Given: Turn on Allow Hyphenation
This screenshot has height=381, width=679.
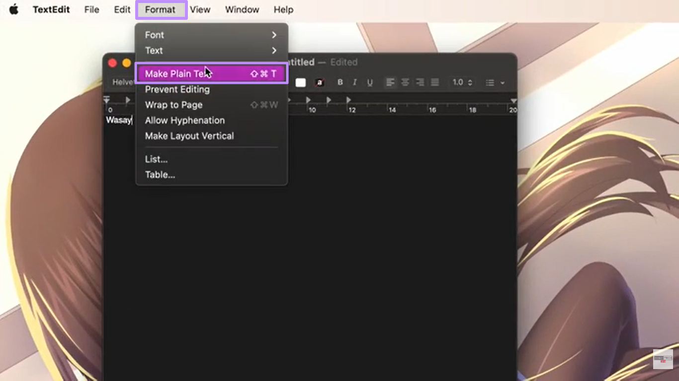Looking at the screenshot, I should tap(184, 120).
